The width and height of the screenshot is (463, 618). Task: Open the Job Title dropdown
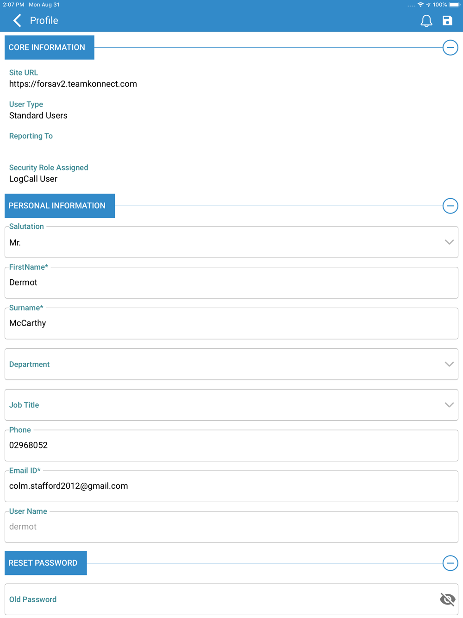click(x=449, y=405)
